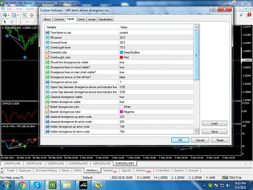Close the terminal panel with the small x
Image resolution: width=253 pixels, height=190 pixels.
coord(2,168)
